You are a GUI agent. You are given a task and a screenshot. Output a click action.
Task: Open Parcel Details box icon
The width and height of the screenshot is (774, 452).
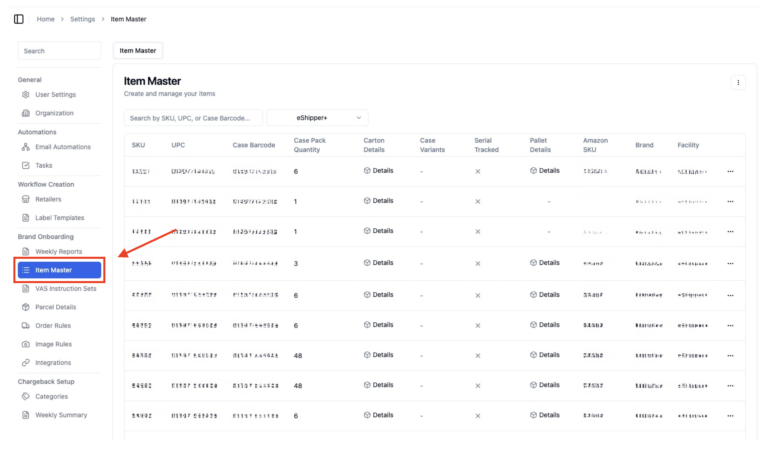point(26,307)
